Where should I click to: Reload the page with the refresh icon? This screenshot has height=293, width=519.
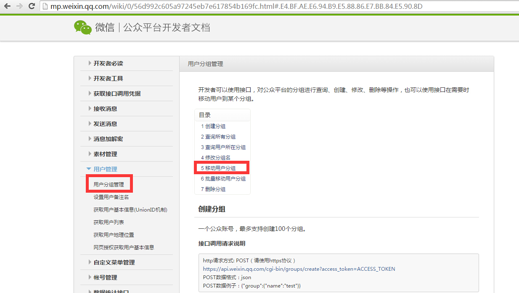32,6
